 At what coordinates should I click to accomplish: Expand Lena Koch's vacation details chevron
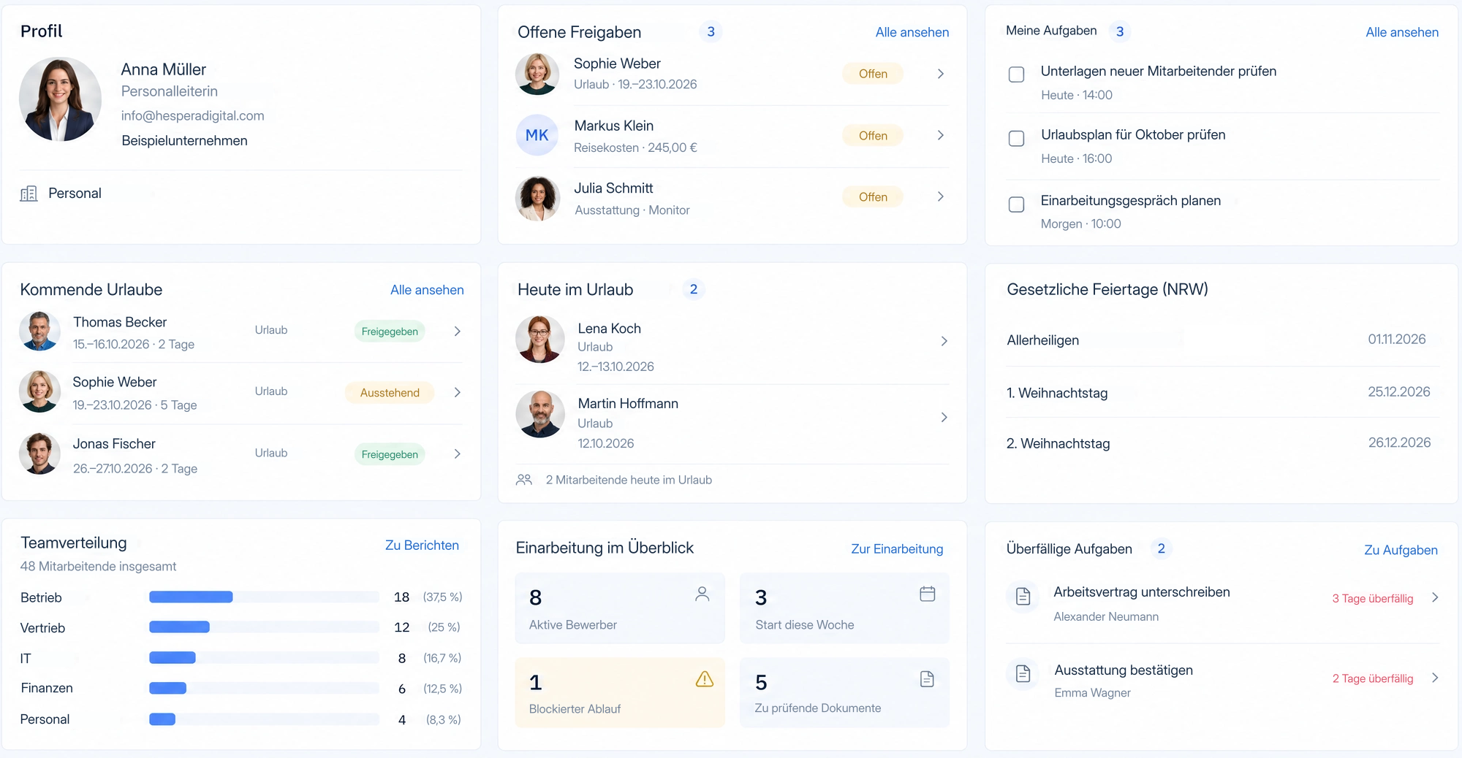[x=944, y=341]
